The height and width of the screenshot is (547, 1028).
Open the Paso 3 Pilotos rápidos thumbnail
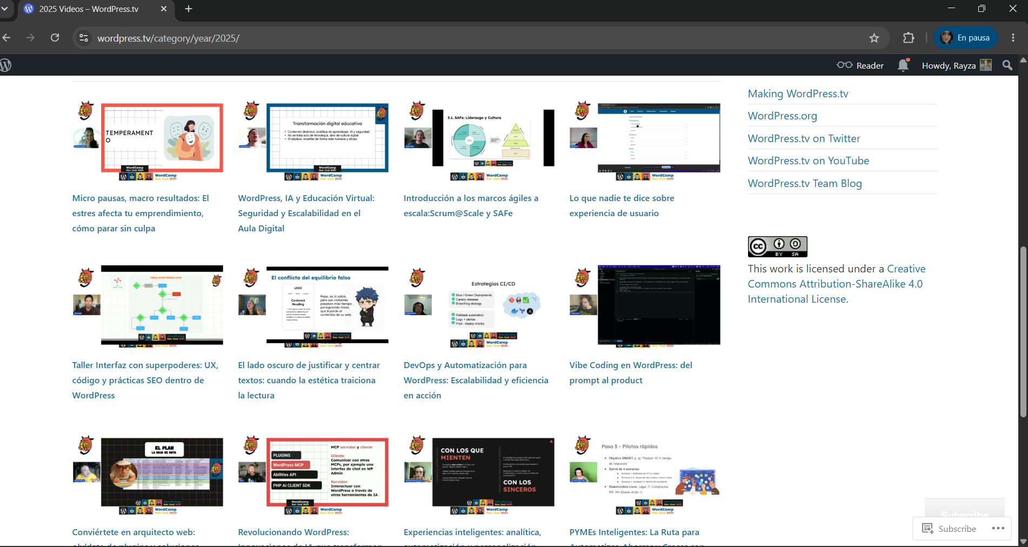click(645, 475)
